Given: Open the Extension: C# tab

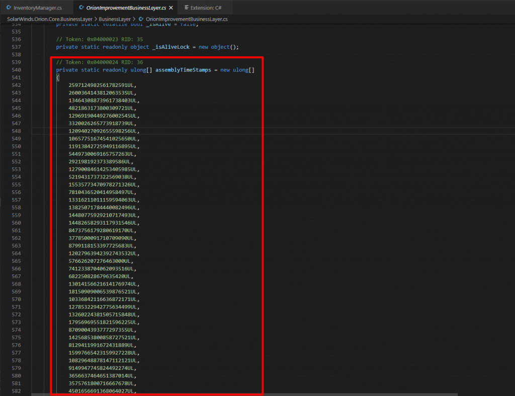Looking at the screenshot, I should click(x=206, y=8).
